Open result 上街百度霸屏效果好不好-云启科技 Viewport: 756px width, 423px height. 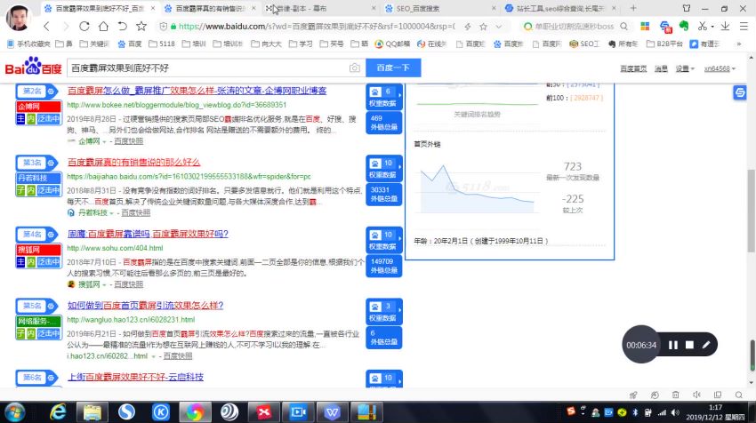(135, 377)
